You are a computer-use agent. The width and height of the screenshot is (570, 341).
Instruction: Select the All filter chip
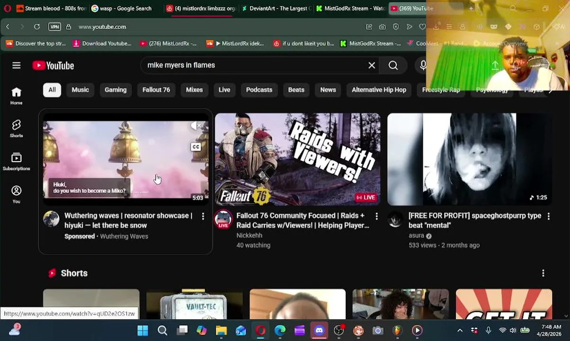pyautogui.click(x=52, y=90)
